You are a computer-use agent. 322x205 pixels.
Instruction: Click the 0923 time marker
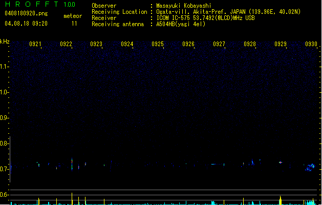pos(96,44)
